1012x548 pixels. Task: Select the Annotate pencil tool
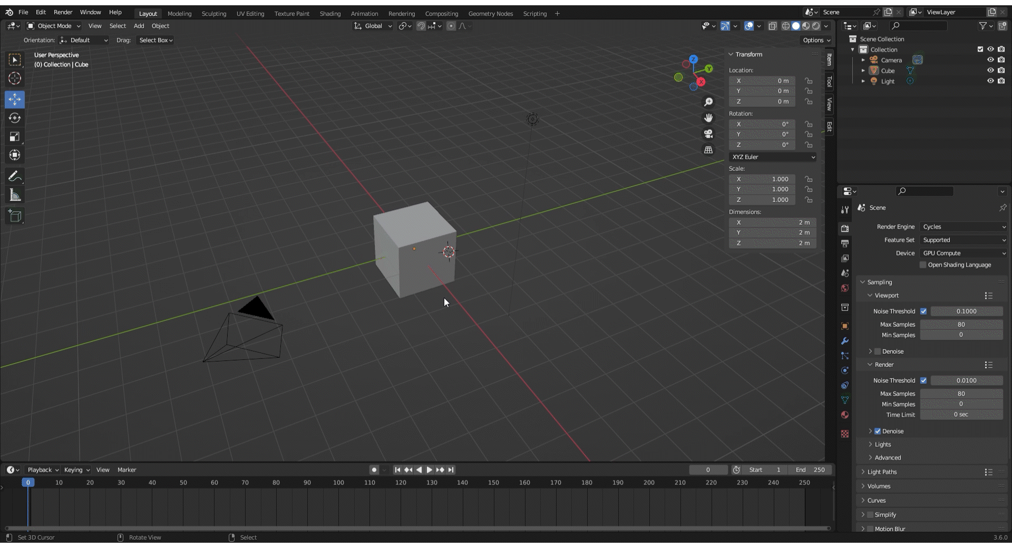click(x=15, y=177)
